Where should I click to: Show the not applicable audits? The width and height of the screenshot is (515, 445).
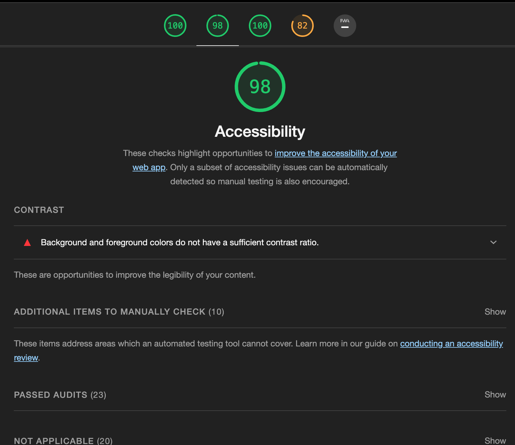[495, 441]
